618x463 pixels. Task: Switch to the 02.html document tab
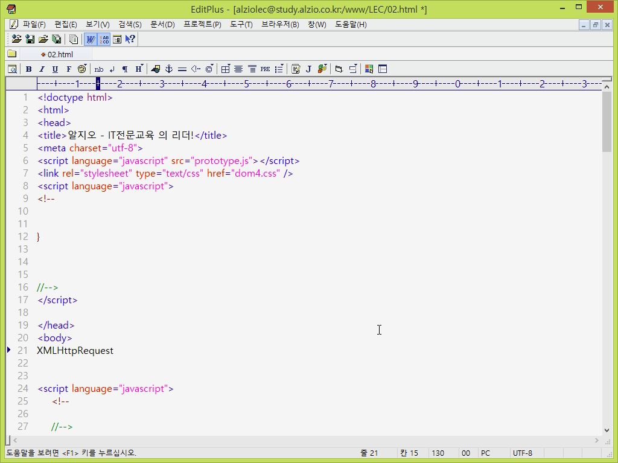57,54
